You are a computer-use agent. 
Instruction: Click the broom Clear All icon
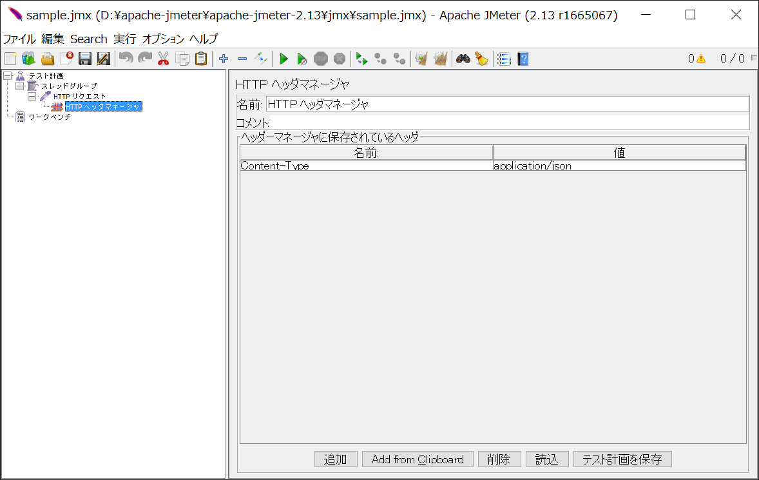481,59
